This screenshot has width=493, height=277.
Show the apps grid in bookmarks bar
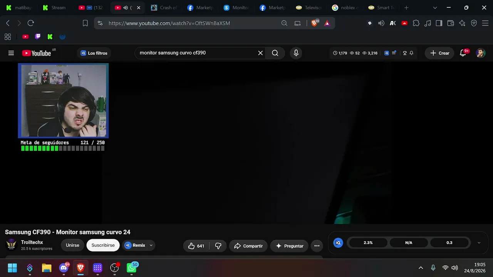point(8,37)
